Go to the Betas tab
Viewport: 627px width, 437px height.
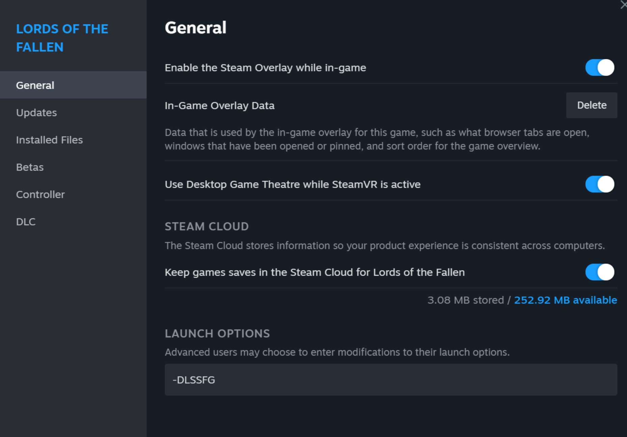tap(30, 167)
